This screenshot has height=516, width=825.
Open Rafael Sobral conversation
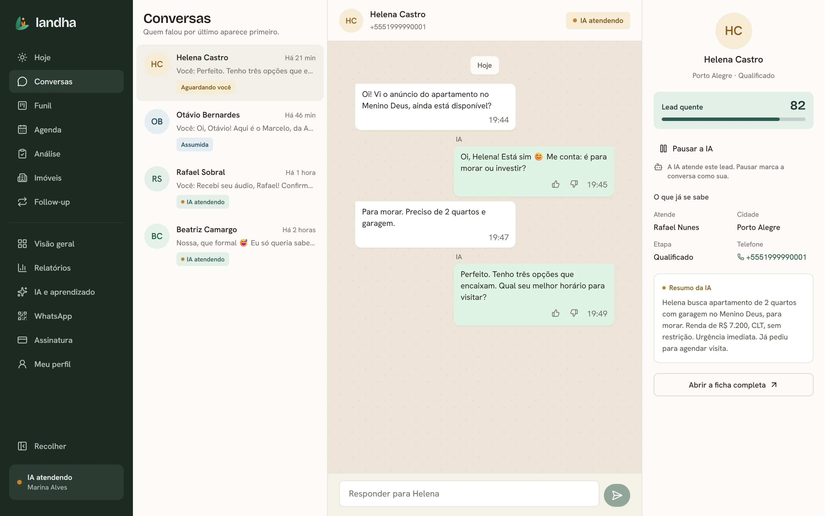pos(230,187)
